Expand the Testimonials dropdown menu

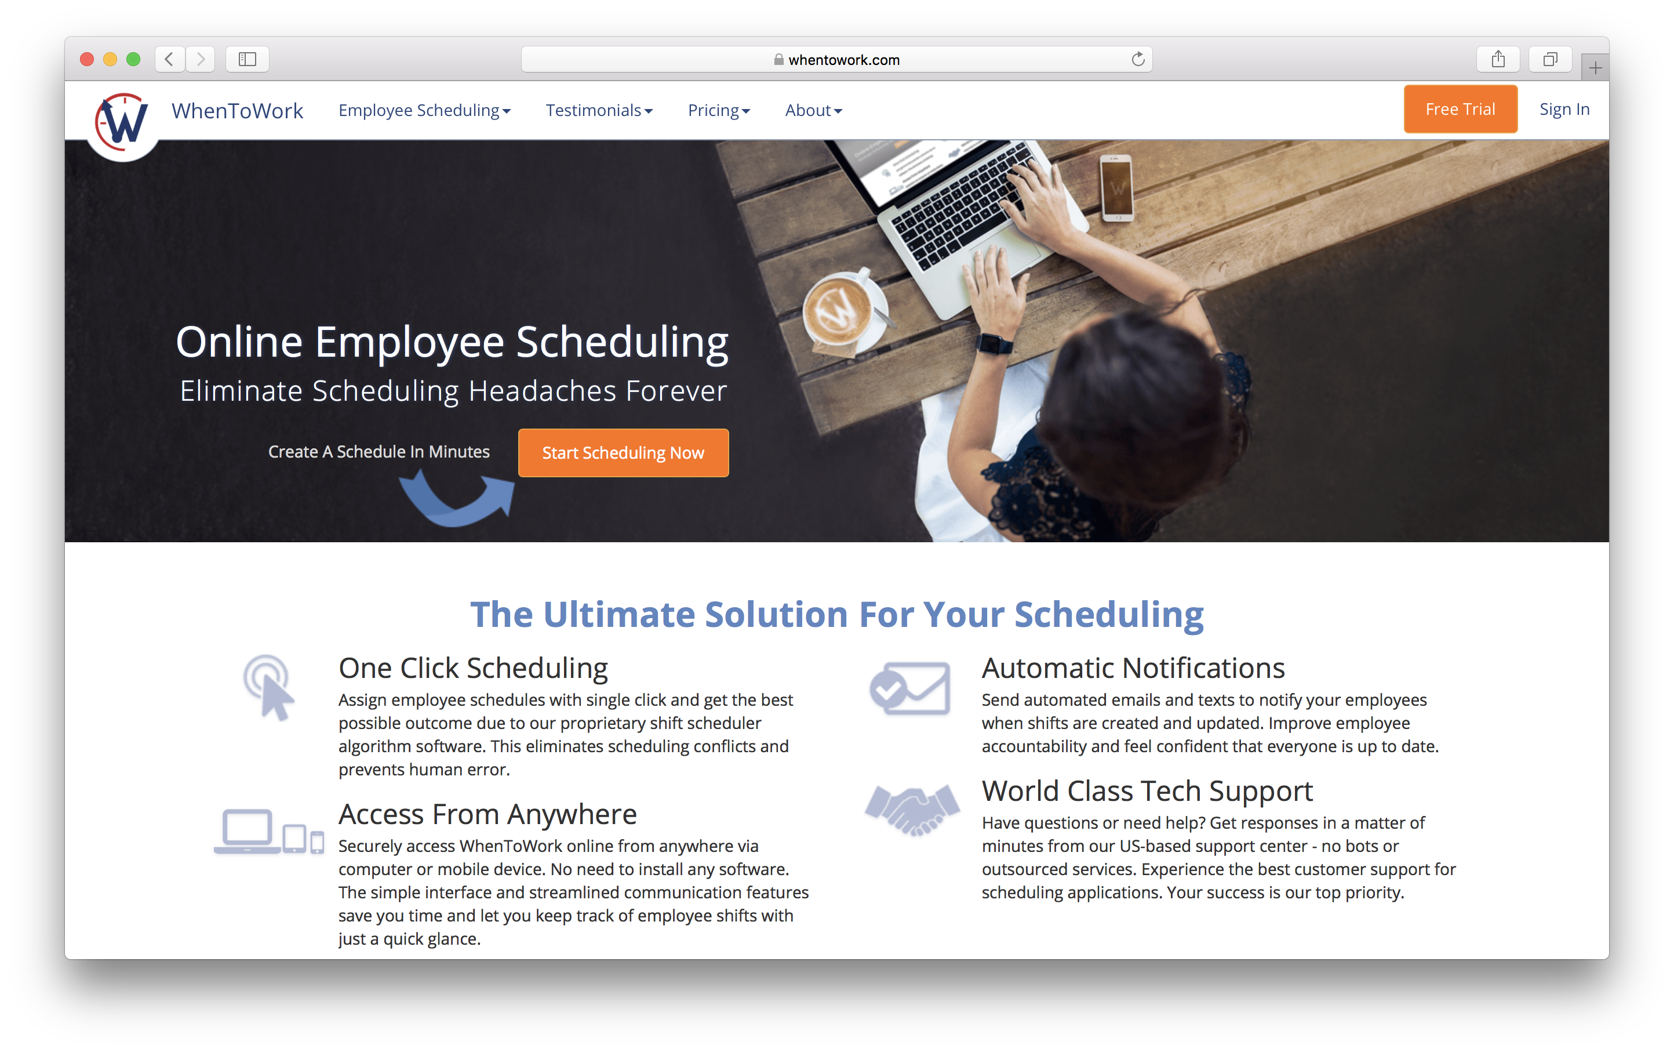tap(598, 109)
